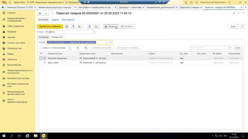Post the document with green sheet icon
The image size is (248, 139).
73,27
